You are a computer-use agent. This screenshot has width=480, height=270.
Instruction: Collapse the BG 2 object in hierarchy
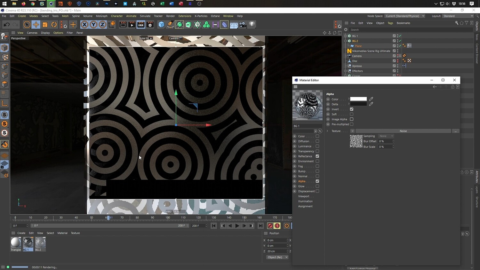345,41
